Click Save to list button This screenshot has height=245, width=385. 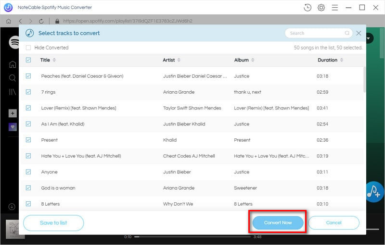(53, 223)
